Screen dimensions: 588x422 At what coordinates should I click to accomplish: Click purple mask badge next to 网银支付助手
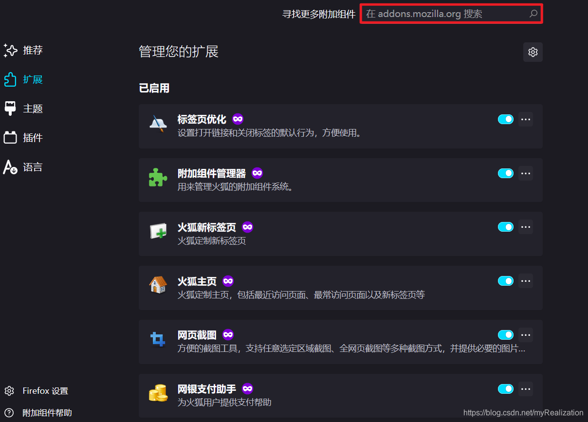coord(247,388)
